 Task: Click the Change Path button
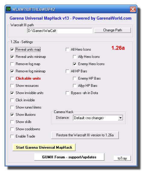tap(113, 30)
